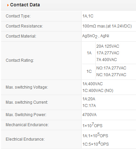Select the NC:10A 277VAC rating
Viewport: 136px width, 150px height.
tap(111, 75)
